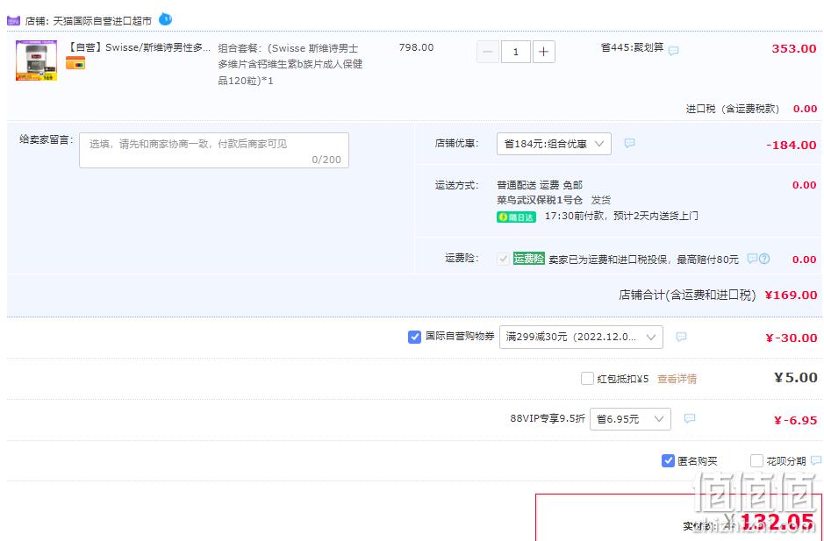Click the question mark help icon for 运费险
Viewport: 824px width, 541px height.
(764, 259)
